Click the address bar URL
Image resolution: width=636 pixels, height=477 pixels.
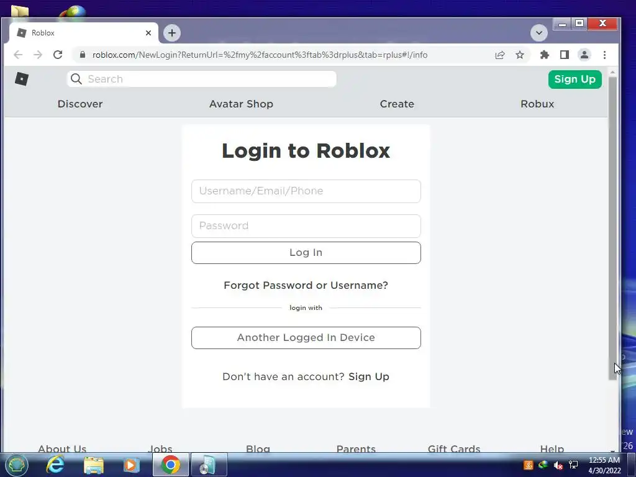coord(260,55)
